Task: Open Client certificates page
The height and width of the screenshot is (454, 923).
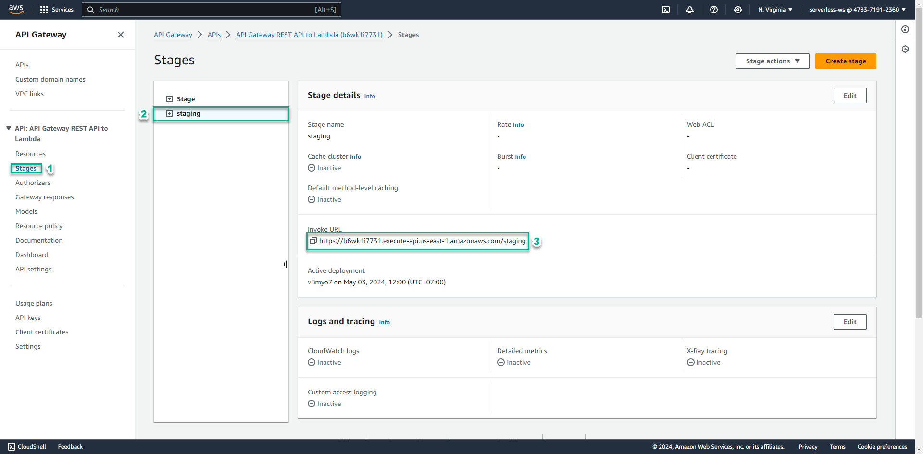Action: click(x=42, y=332)
